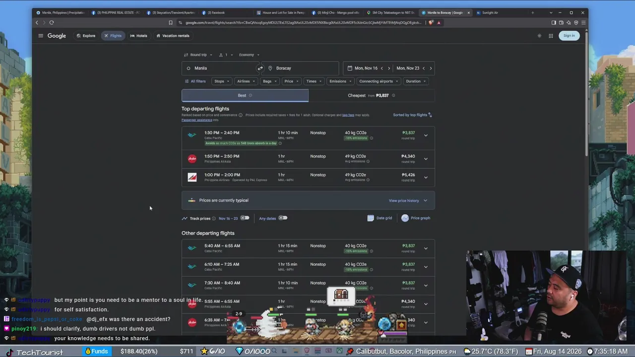
Task: Open the Date grid view
Action: tap(380, 218)
